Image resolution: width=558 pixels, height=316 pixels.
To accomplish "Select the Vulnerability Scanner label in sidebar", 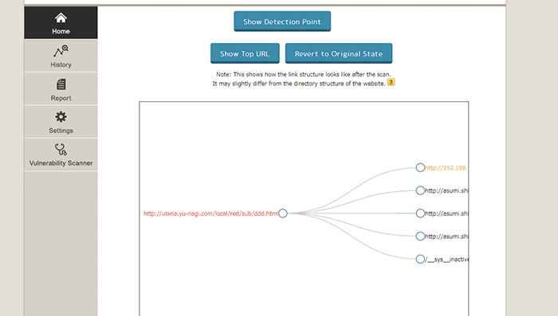I will [61, 163].
